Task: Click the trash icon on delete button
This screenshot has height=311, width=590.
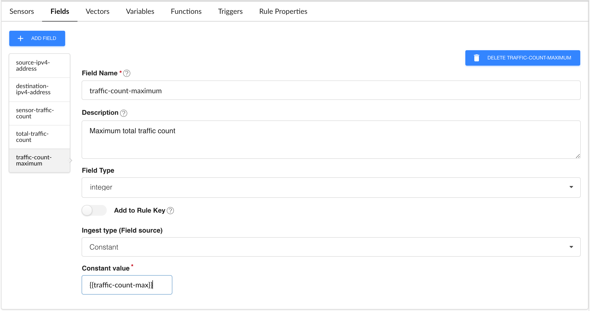Action: 476,58
